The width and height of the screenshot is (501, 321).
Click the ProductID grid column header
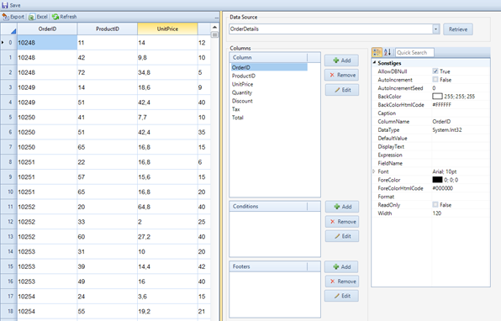pyautogui.click(x=108, y=29)
